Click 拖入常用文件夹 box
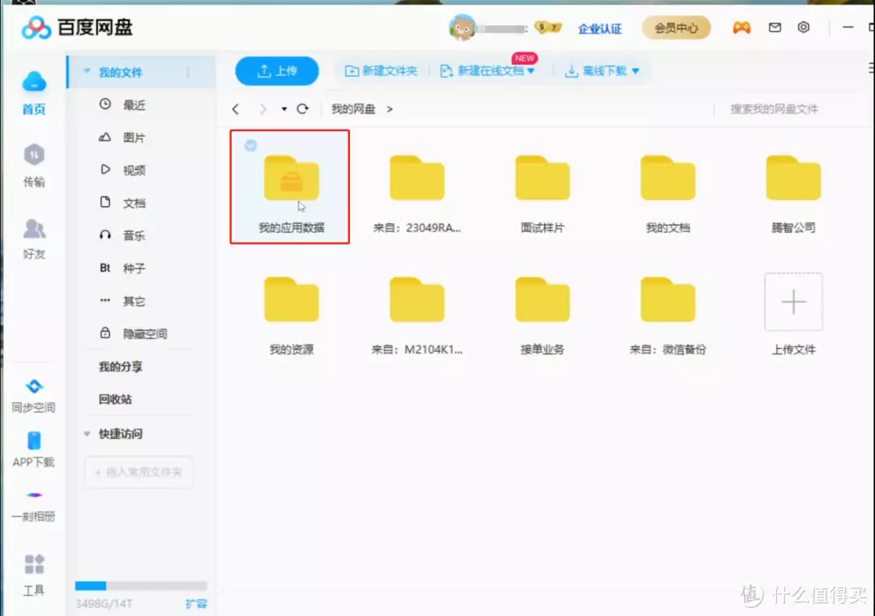This screenshot has height=616, width=875. click(x=139, y=473)
